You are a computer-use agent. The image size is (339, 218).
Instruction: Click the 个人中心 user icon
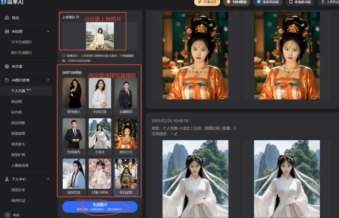(7, 179)
